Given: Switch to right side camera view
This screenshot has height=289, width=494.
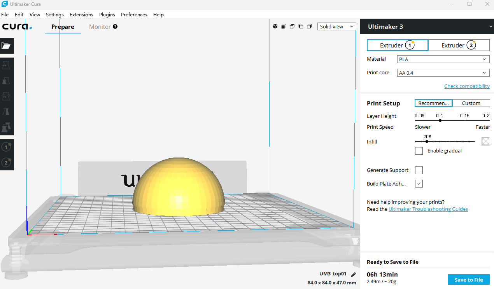Looking at the screenshot, I should tap(309, 26).
